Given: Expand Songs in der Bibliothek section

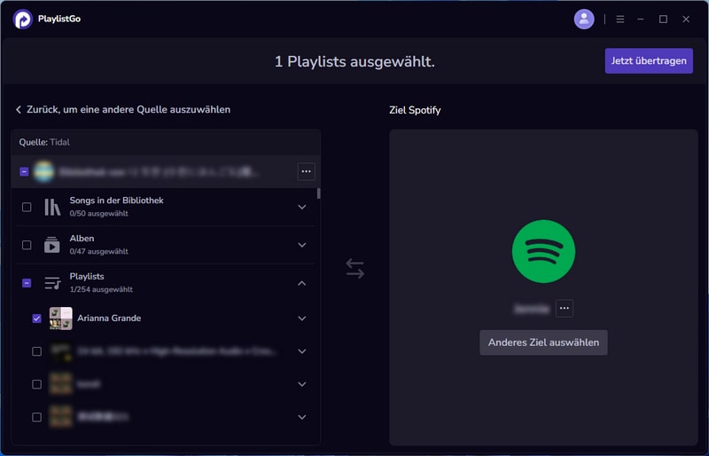Looking at the screenshot, I should pyautogui.click(x=302, y=207).
